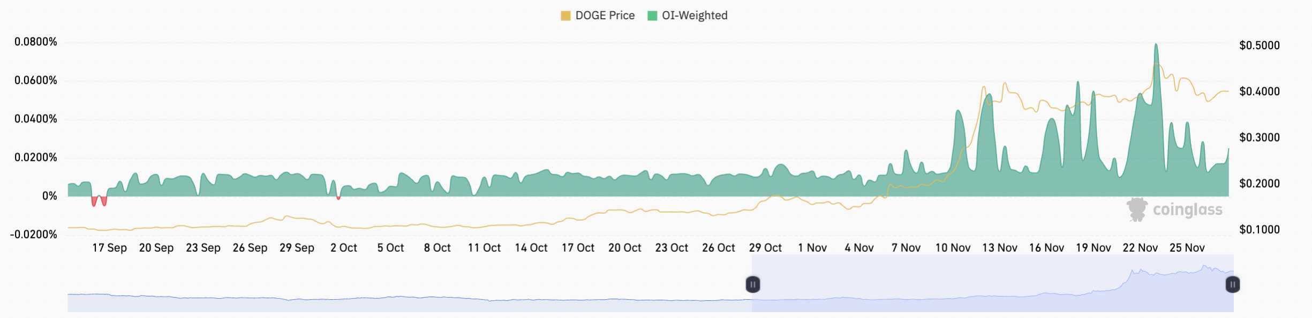The image size is (1312, 318).
Task: Click the 23 Oct date label
Action: pos(672,248)
